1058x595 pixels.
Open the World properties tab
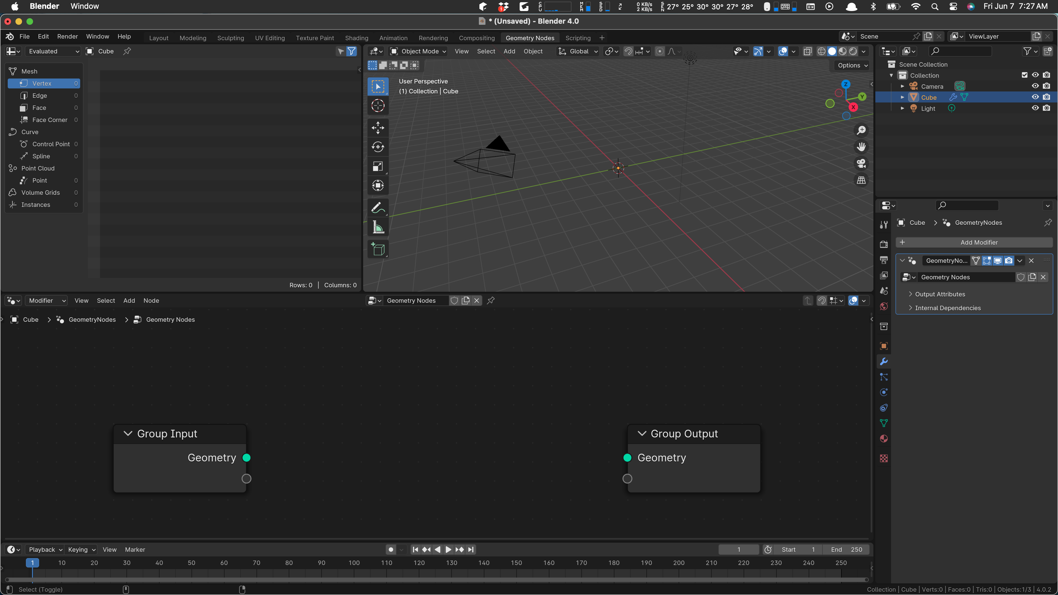tap(884, 306)
